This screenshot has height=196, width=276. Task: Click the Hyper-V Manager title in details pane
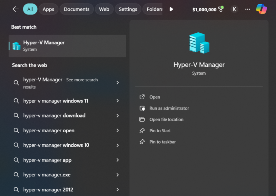(199, 65)
